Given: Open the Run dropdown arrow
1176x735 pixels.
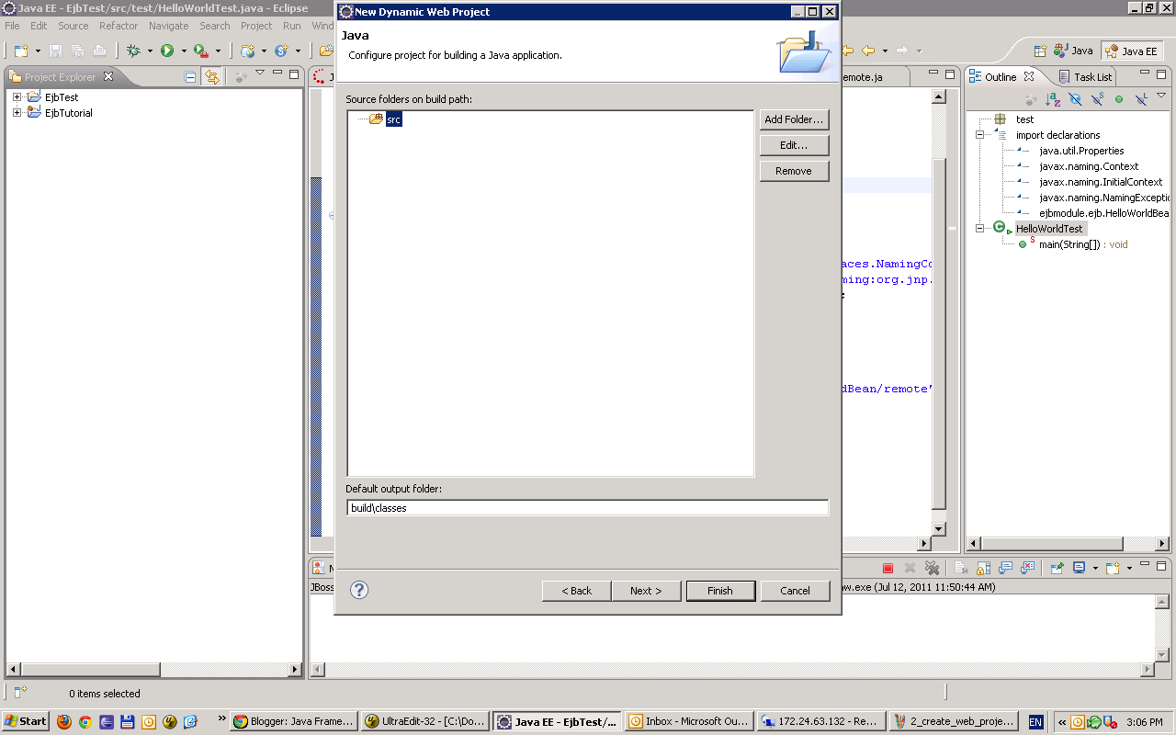Looking at the screenshot, I should tap(183, 51).
